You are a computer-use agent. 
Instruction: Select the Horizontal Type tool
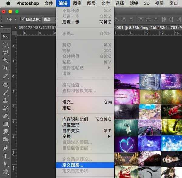[x=5, y=156]
